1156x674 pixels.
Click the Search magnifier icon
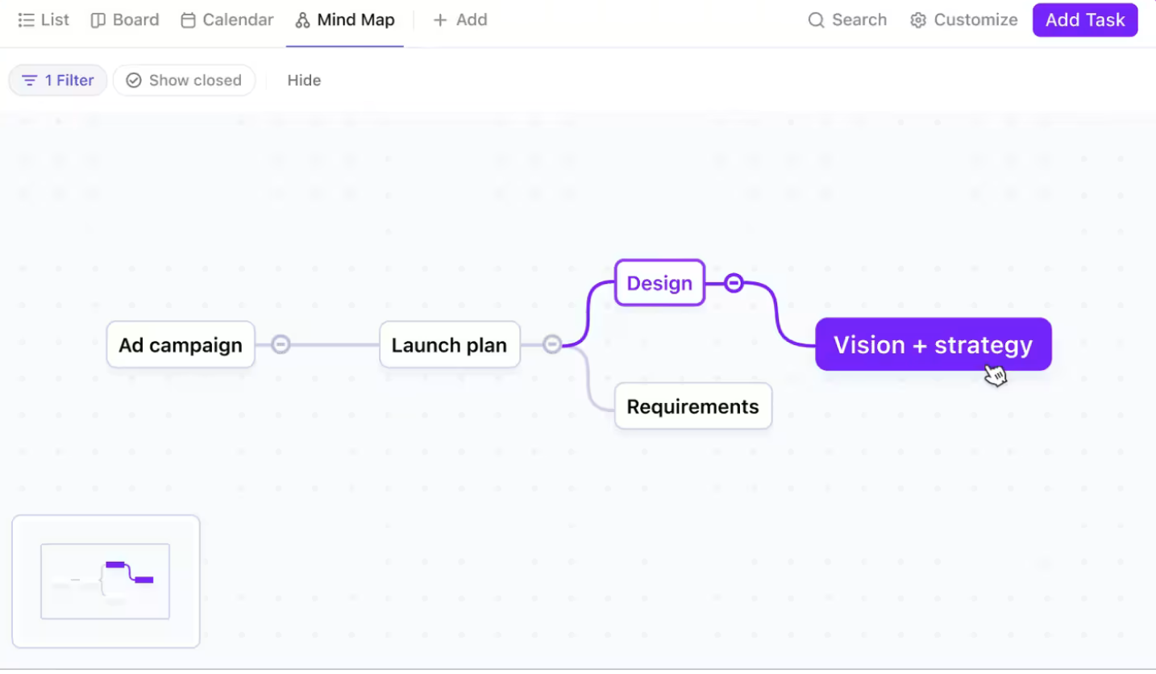coord(816,19)
